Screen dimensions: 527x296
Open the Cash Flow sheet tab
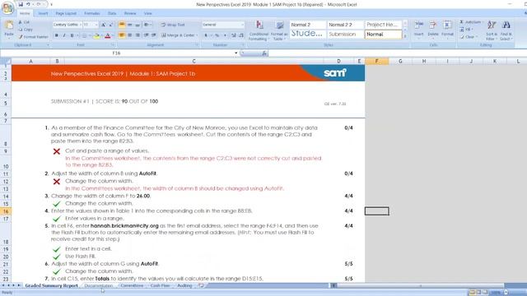[160, 285]
